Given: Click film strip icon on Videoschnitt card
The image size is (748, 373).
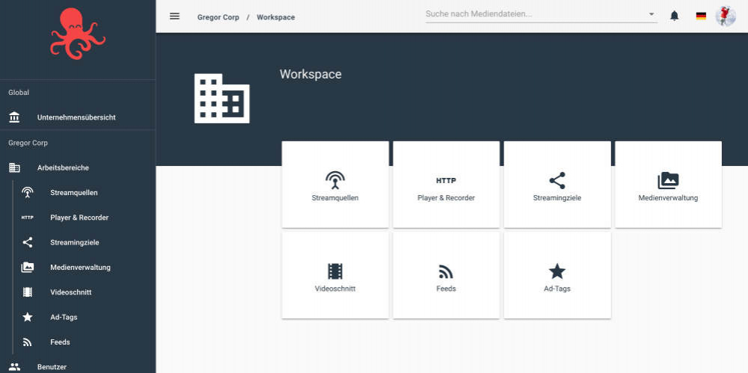Looking at the screenshot, I should 335,271.
